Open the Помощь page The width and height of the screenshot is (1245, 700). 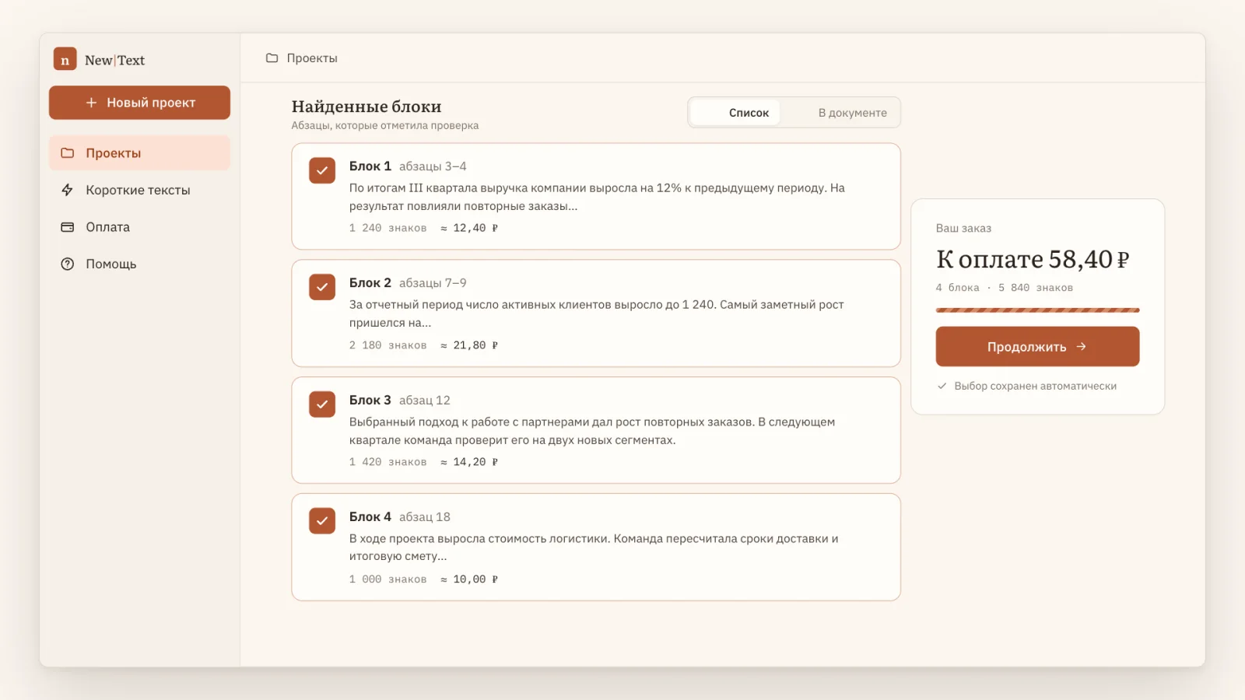139,264
